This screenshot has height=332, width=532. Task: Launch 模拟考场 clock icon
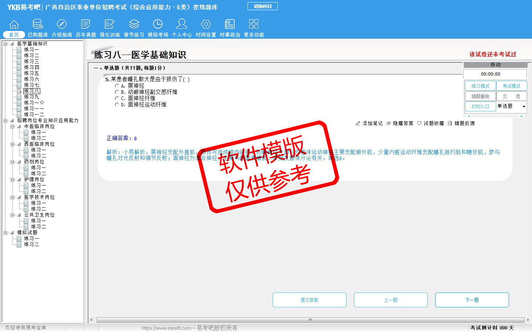[158, 24]
